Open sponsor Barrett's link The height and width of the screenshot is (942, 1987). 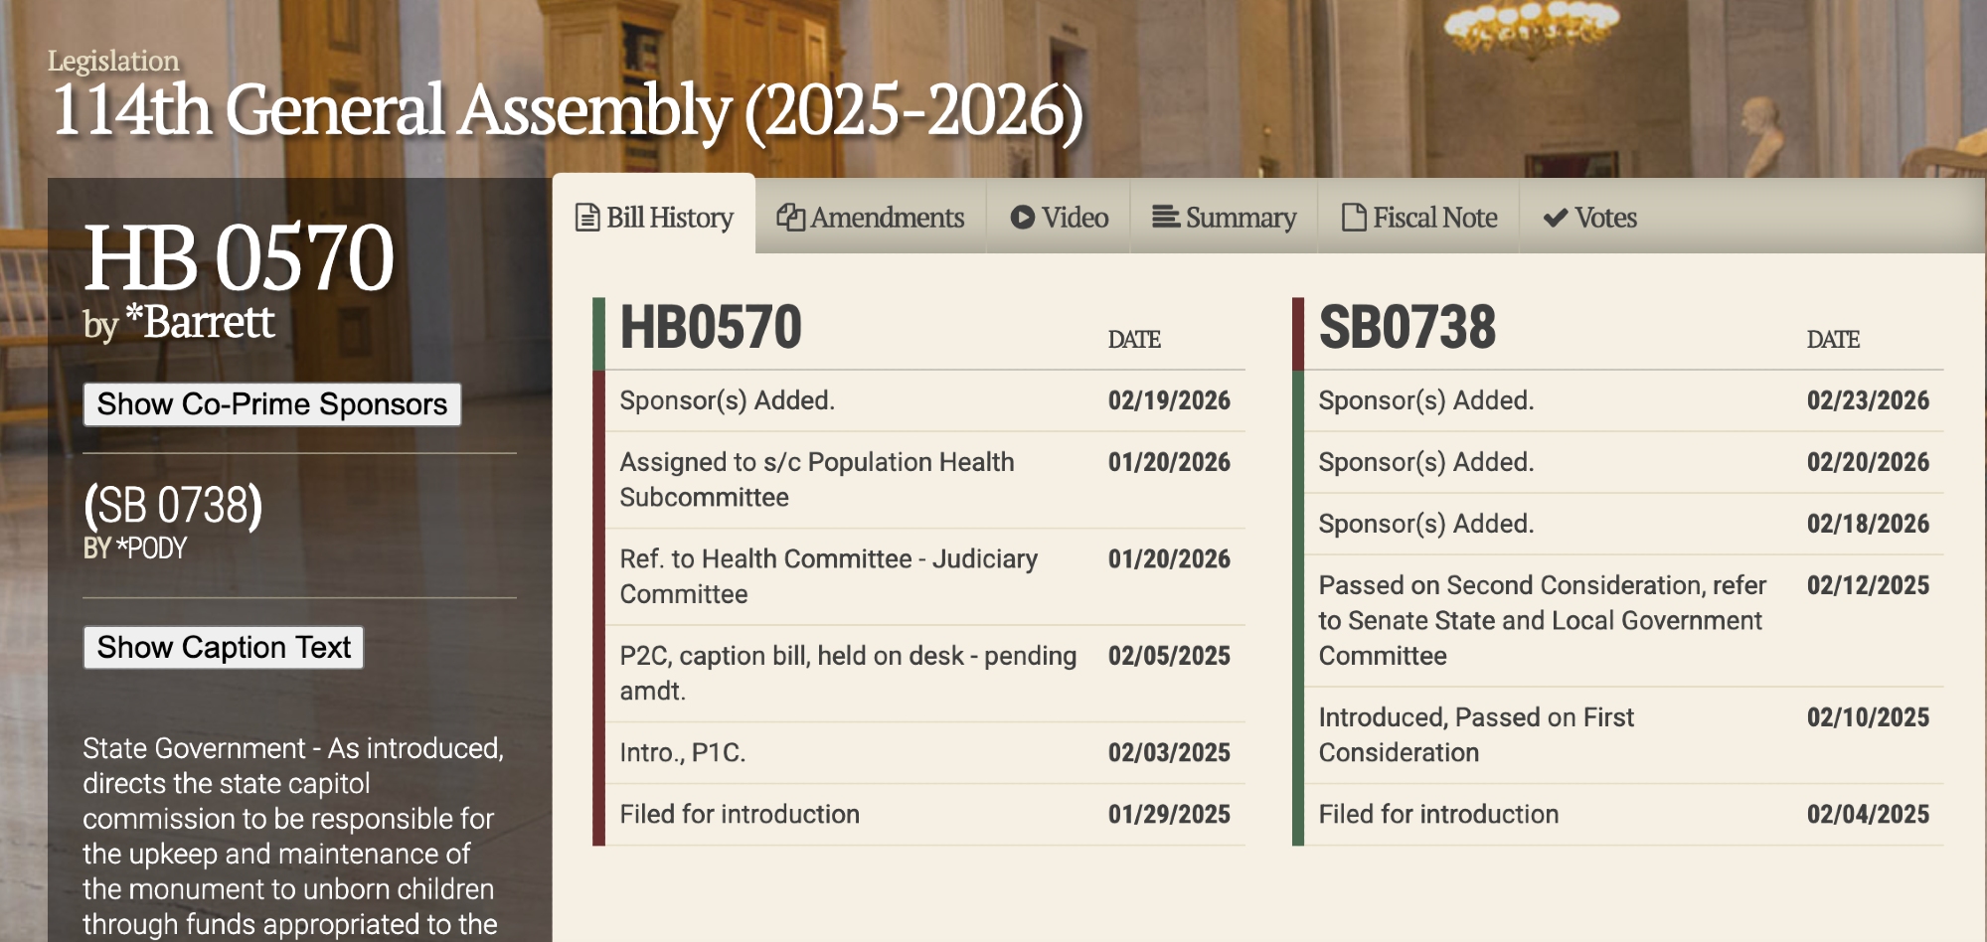tap(210, 323)
